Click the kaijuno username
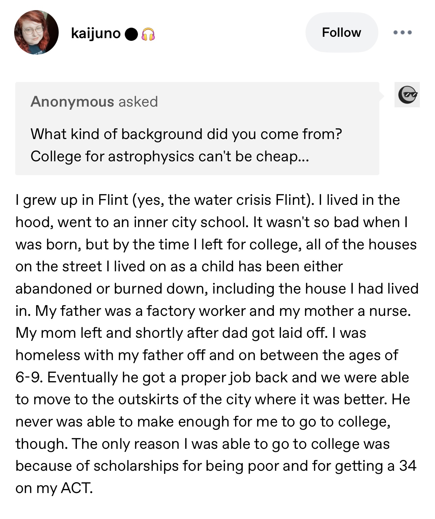Image resolution: width=435 pixels, height=519 pixels. click(x=96, y=33)
